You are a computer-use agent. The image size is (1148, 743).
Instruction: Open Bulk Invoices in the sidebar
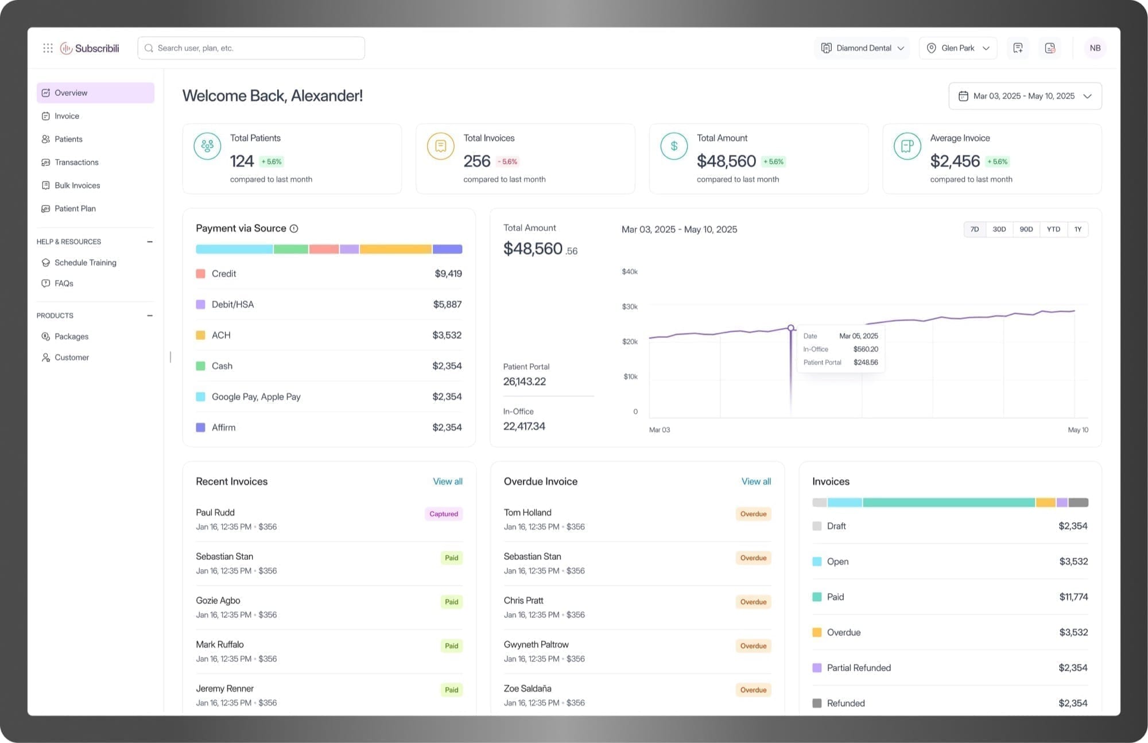(x=95, y=185)
